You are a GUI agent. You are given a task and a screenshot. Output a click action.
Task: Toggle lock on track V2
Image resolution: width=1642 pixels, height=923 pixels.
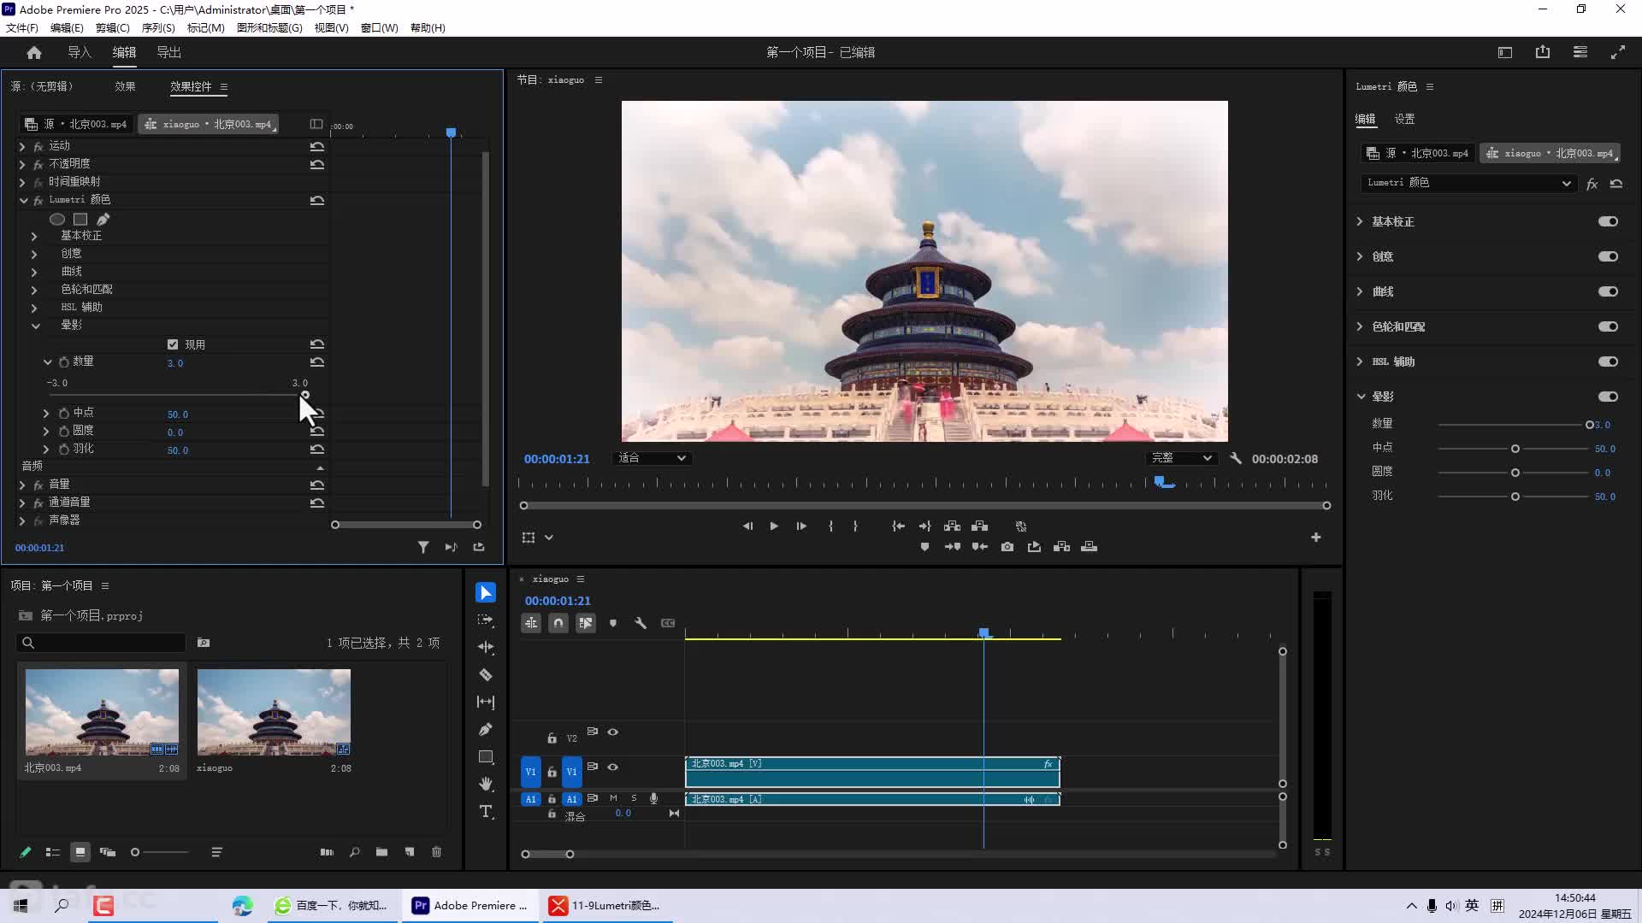point(552,738)
